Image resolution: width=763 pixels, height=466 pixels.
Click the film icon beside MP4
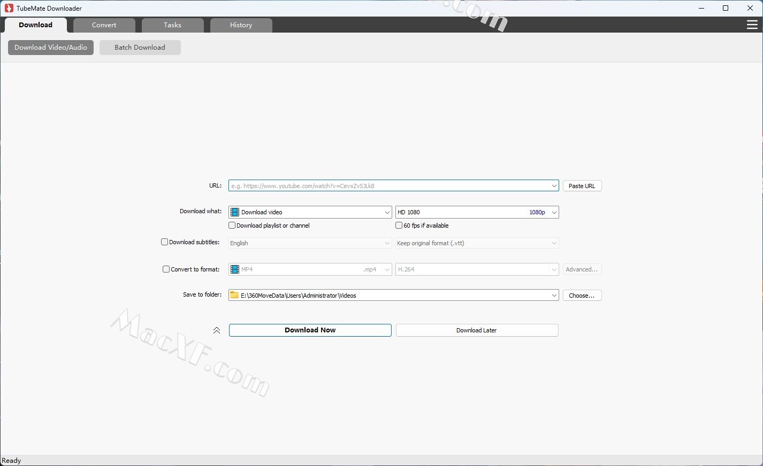click(x=235, y=269)
